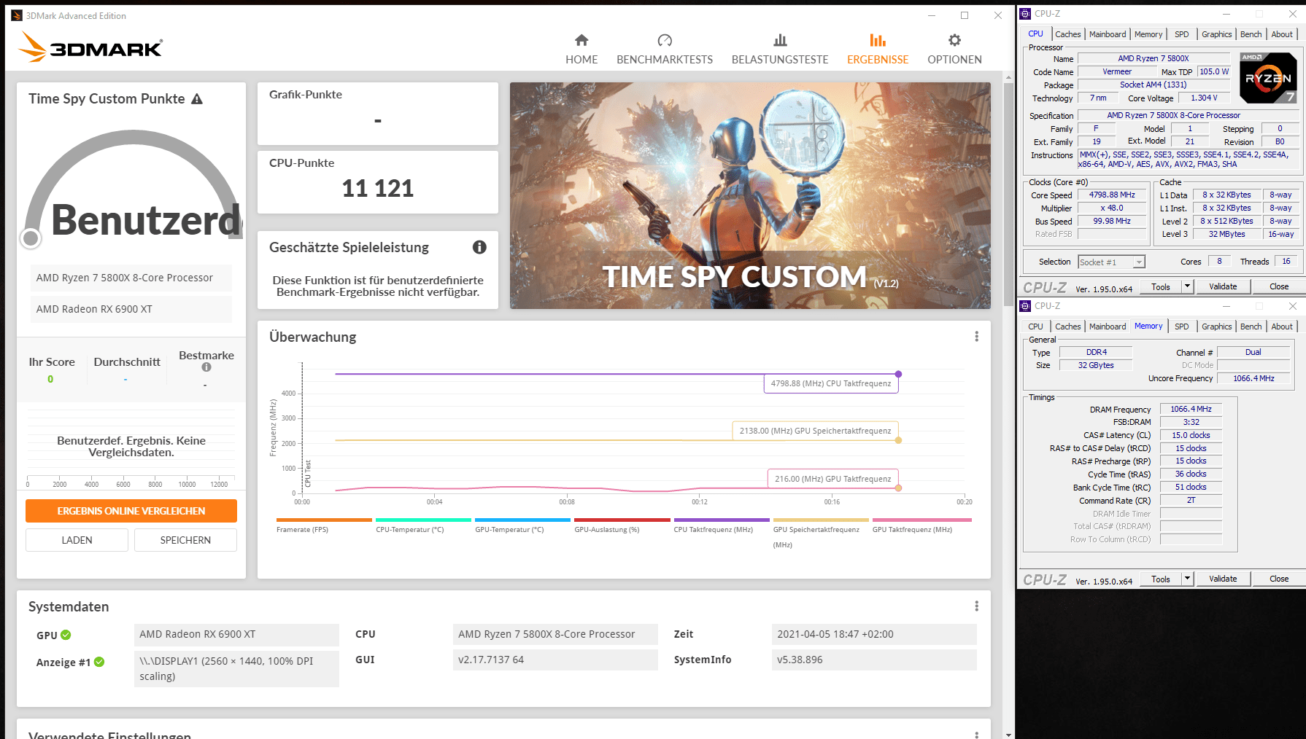Open the Ergebnisse results icon
This screenshot has width=1306, height=739.
tap(878, 40)
